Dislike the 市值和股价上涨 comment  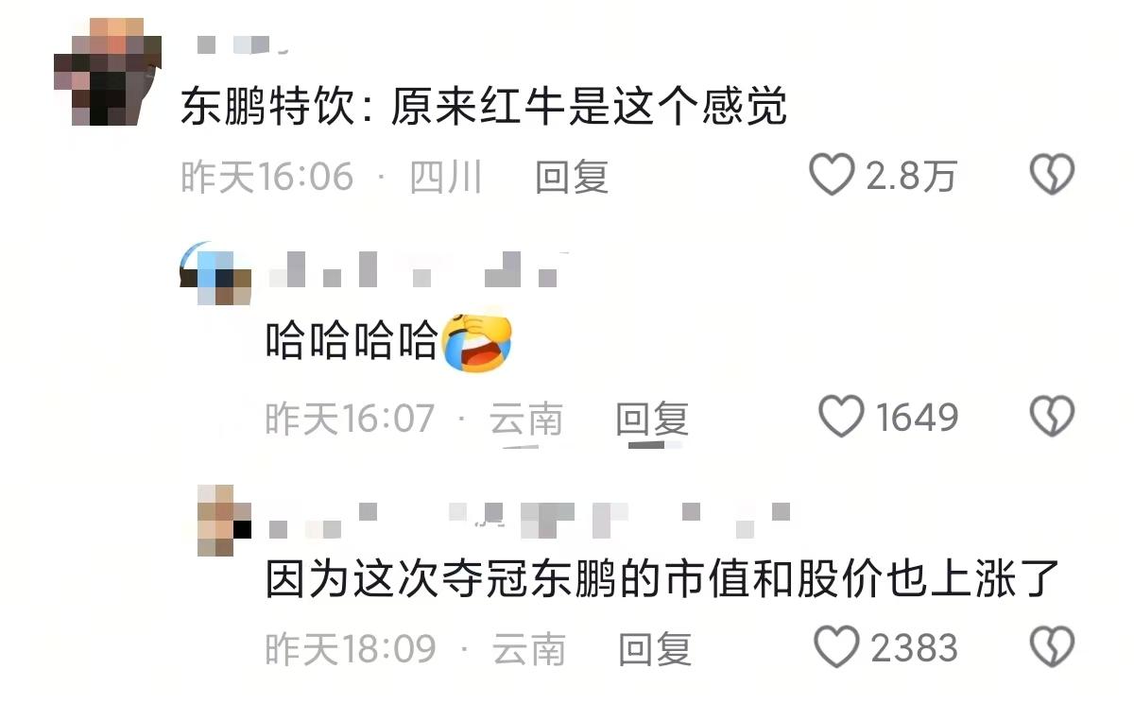pos(1052,648)
